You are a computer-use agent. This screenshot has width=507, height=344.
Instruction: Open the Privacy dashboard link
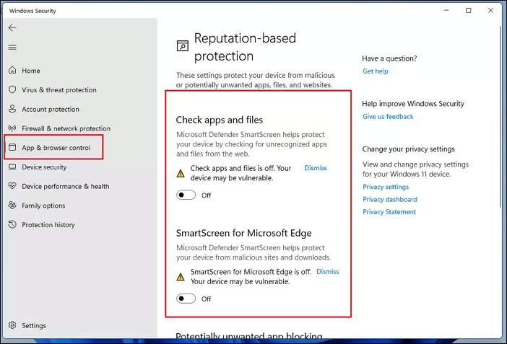click(389, 199)
